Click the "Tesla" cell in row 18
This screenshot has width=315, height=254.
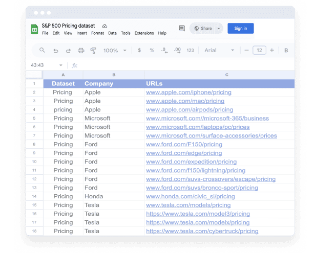point(114,231)
